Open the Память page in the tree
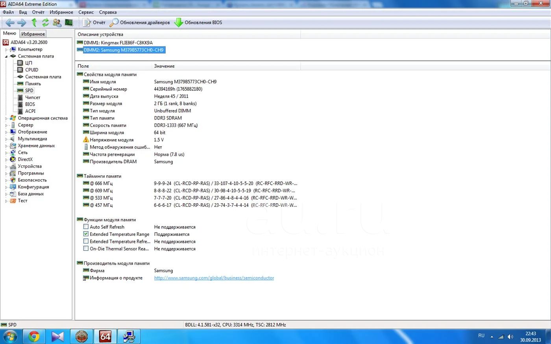Screen dimensions: 551x344 [x=33, y=84]
